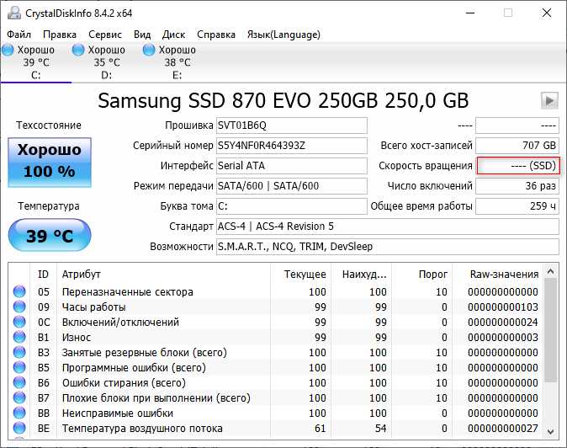
Task: Click raw value 000000000103 for Часы работы
Action: coord(502,307)
